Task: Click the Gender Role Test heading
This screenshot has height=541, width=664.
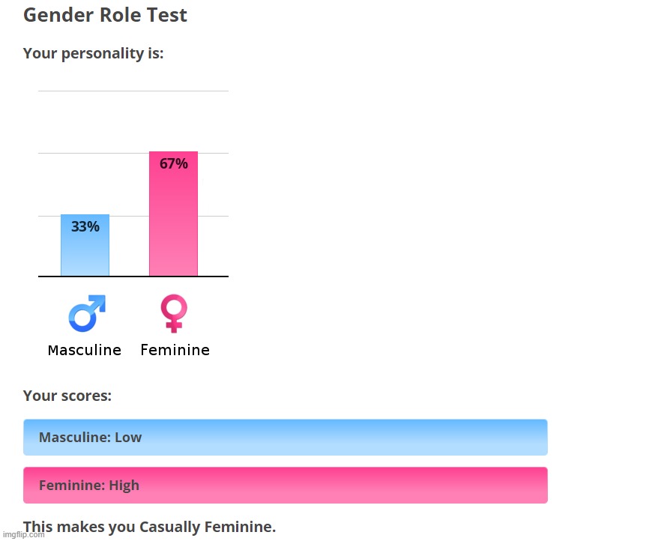Action: [x=105, y=15]
